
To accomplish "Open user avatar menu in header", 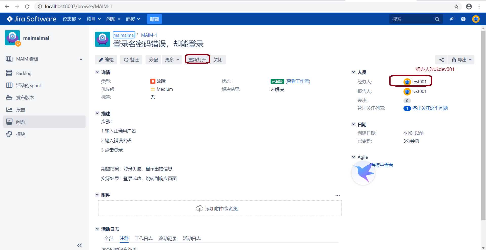I will point(476,19).
